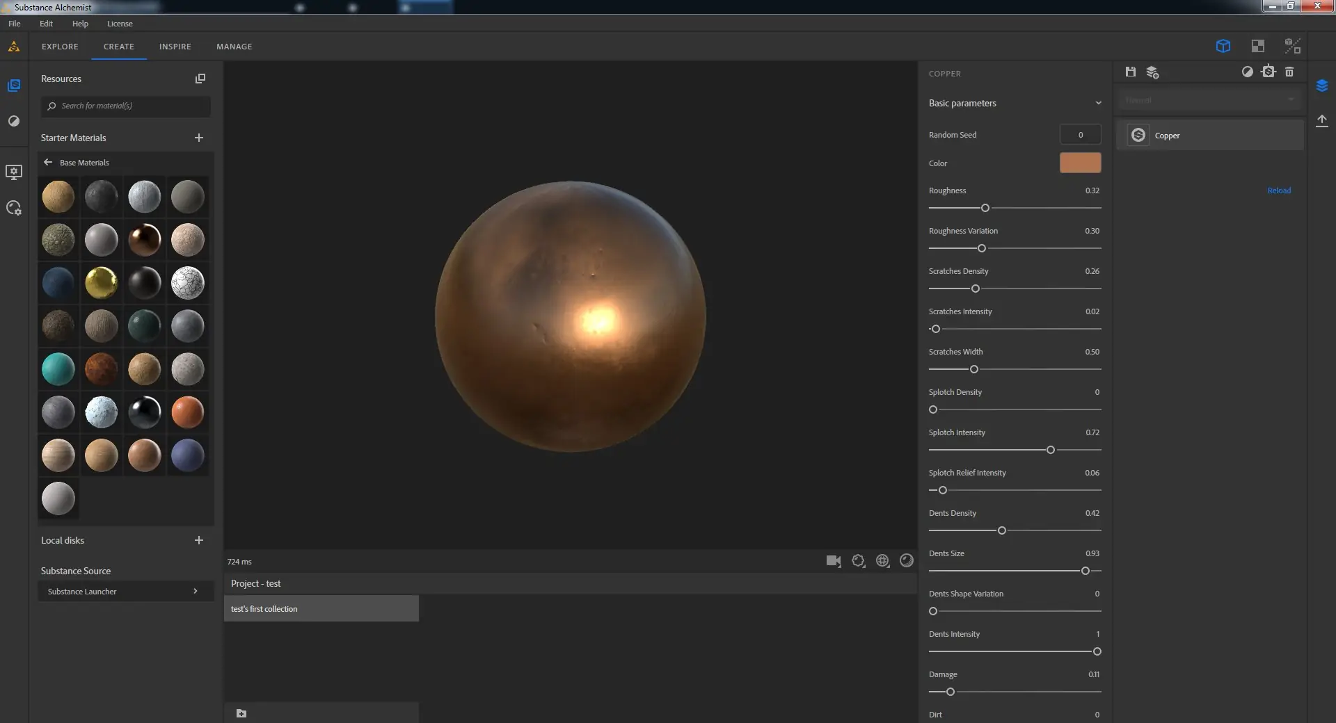
Task: Click the Scratches Density slider handle
Action: pos(976,289)
